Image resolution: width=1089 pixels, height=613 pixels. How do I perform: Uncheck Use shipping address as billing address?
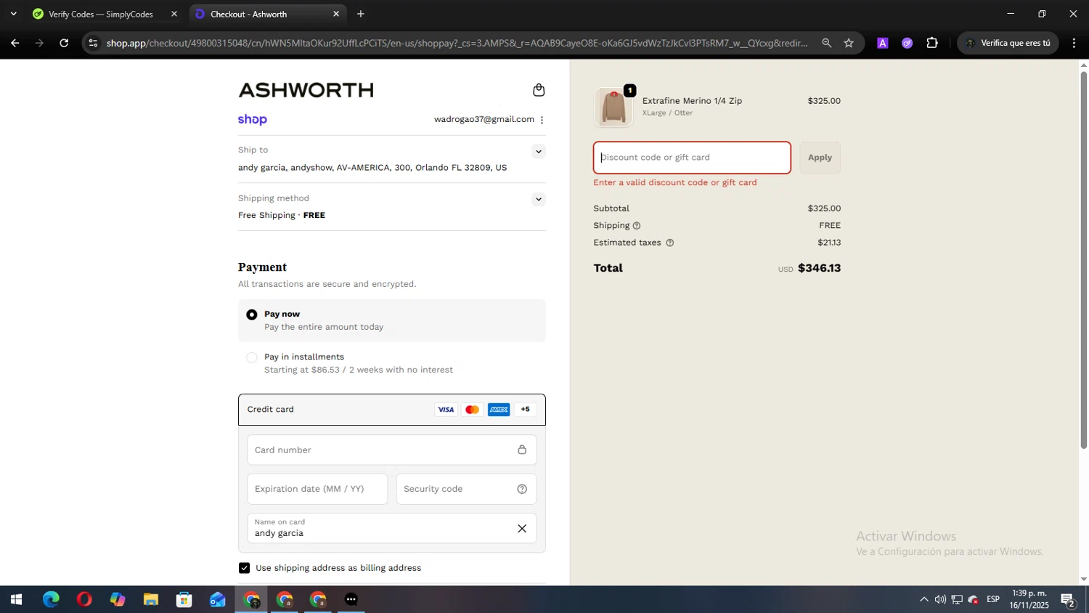pyautogui.click(x=245, y=568)
